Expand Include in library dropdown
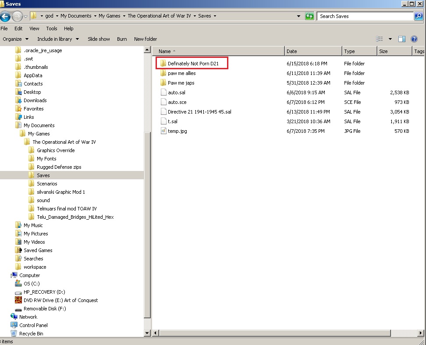This screenshot has width=426, height=345. 78,39
